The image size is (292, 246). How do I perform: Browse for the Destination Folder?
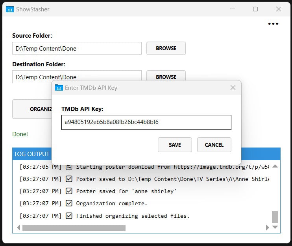pyautogui.click(x=166, y=76)
